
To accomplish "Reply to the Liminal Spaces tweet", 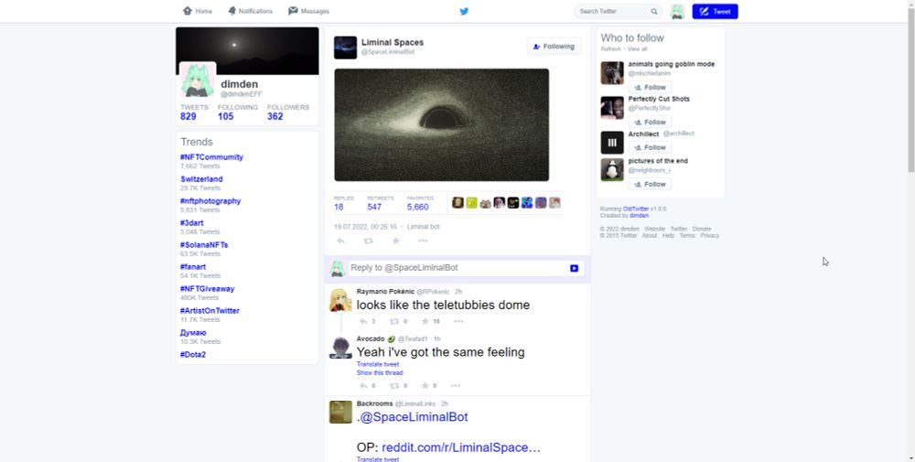I will point(340,241).
